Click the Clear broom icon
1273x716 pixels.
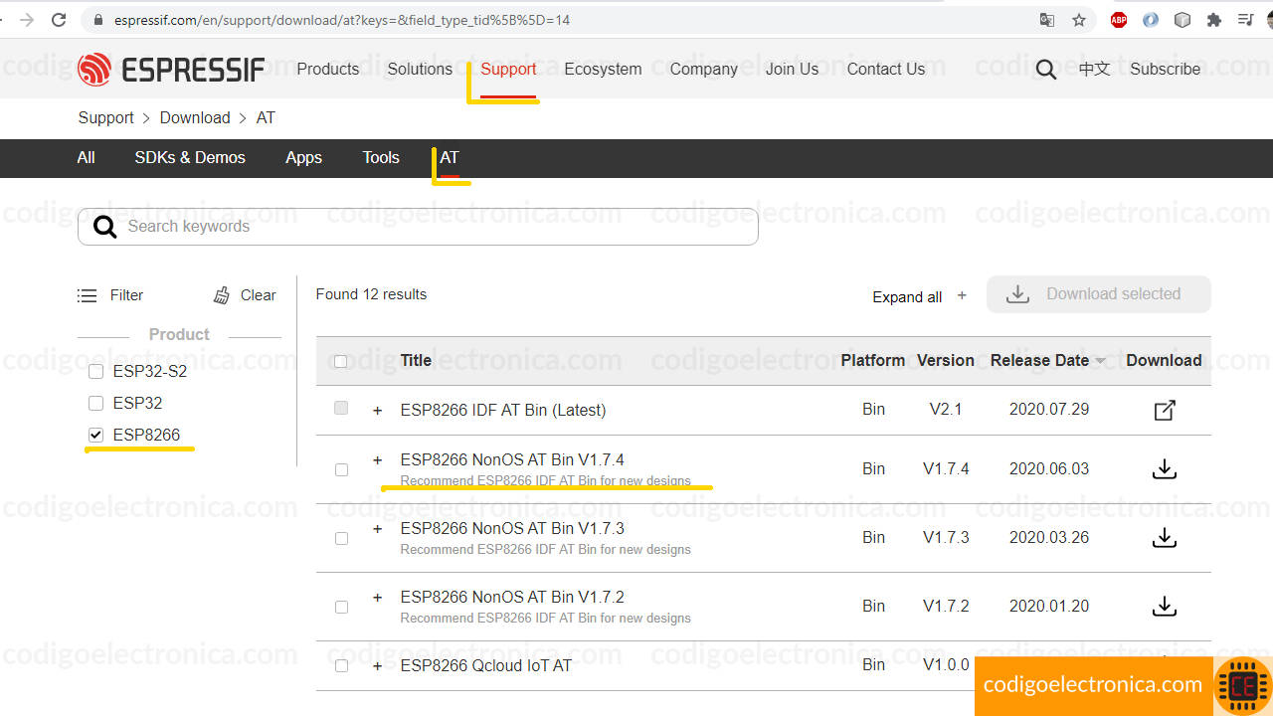click(x=222, y=295)
